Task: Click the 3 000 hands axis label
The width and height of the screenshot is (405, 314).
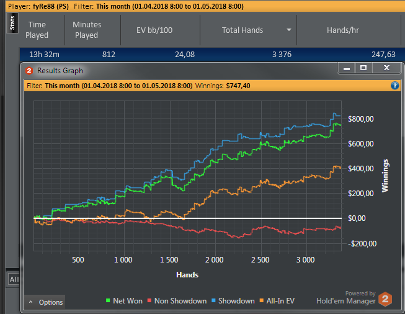Action: pos(306,260)
